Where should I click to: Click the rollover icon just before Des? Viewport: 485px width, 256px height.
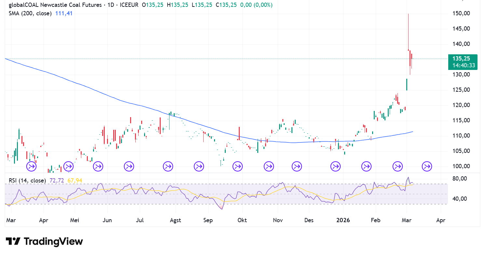(x=297, y=167)
